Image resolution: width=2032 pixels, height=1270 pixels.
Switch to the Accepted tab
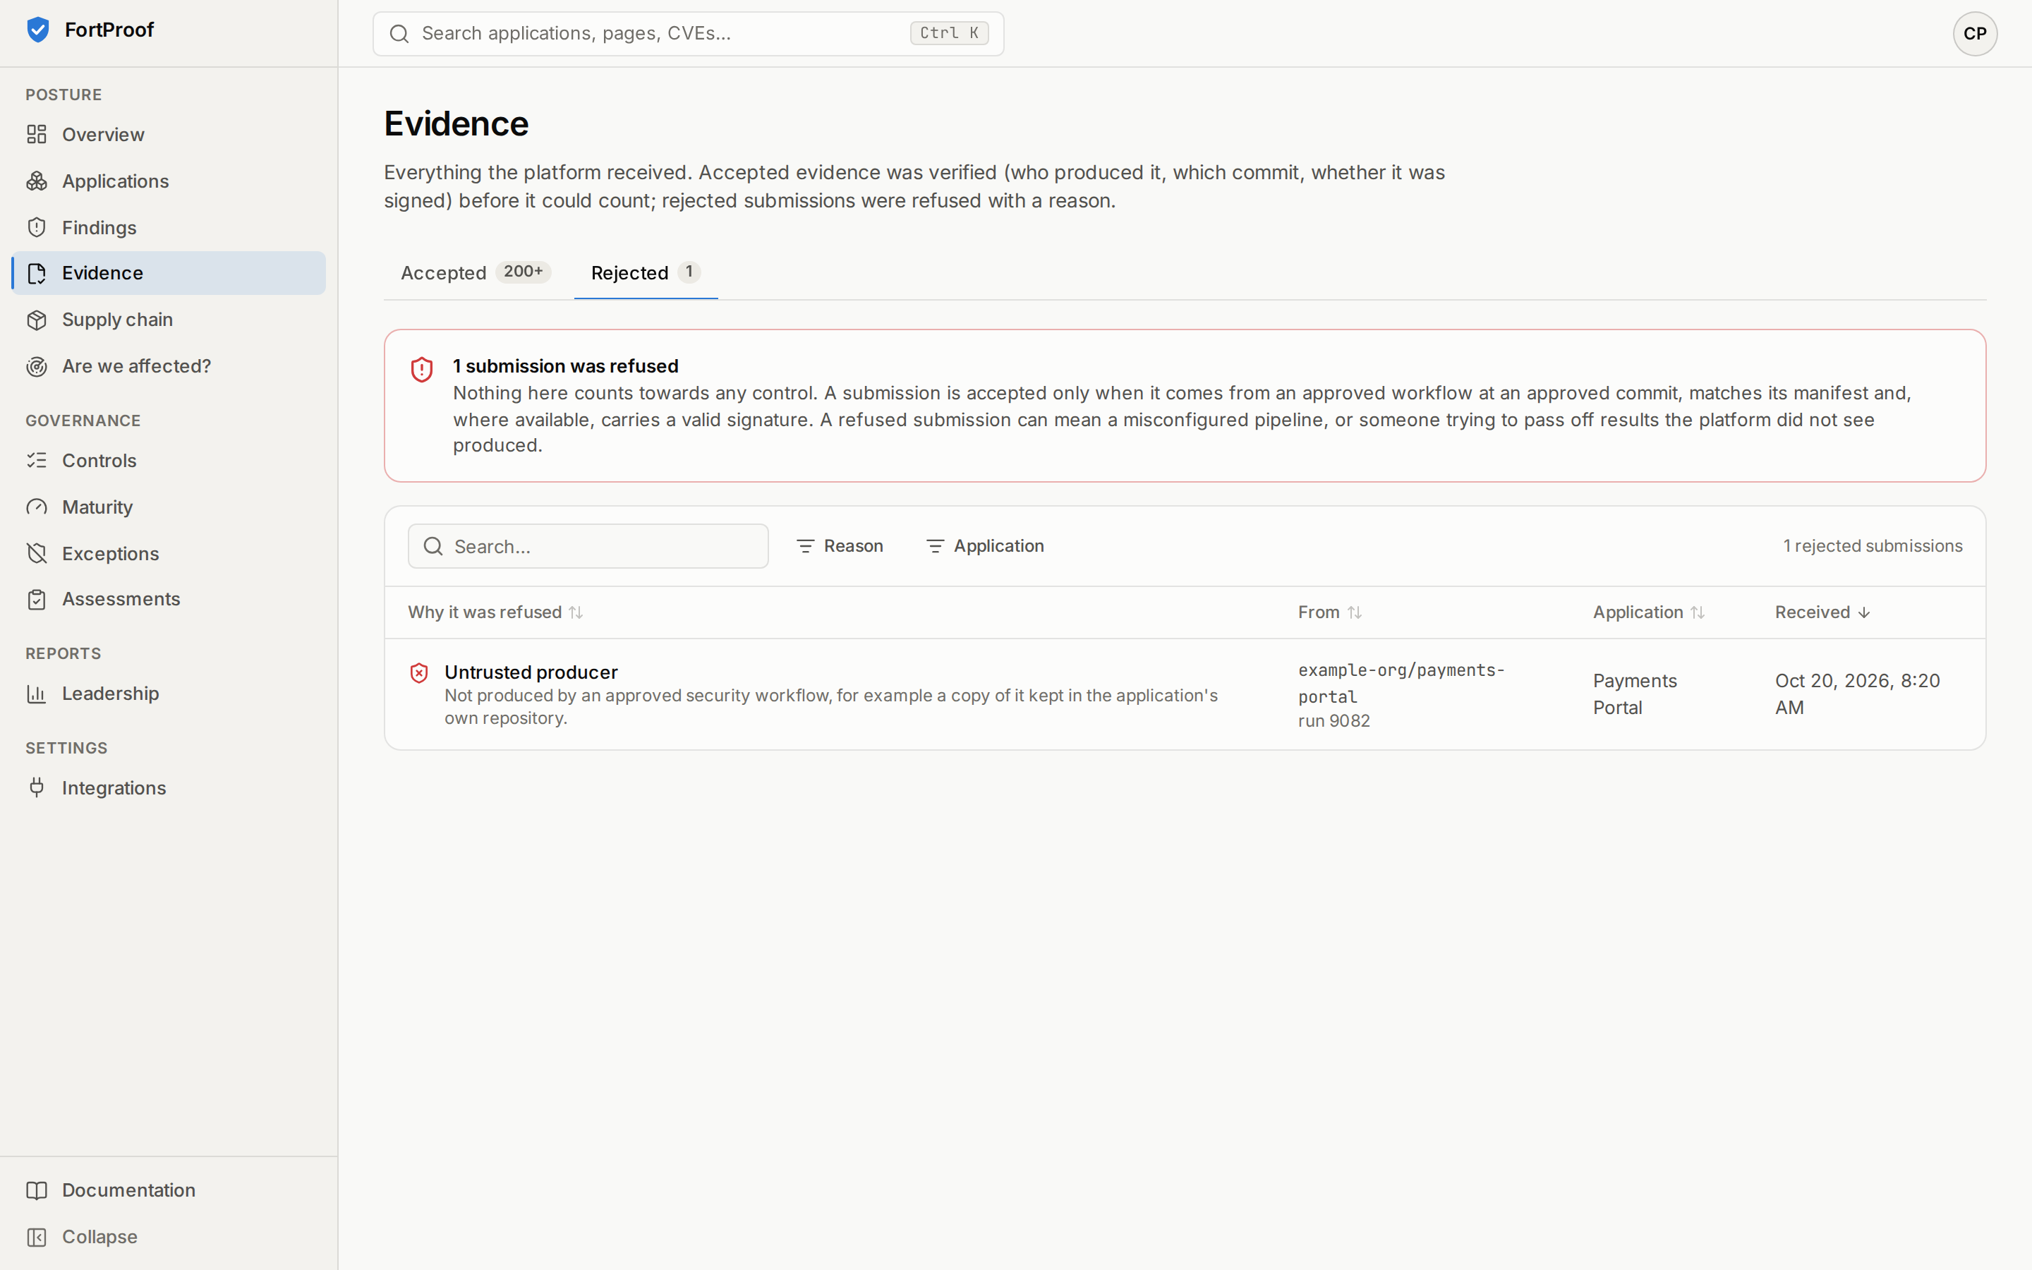476,273
